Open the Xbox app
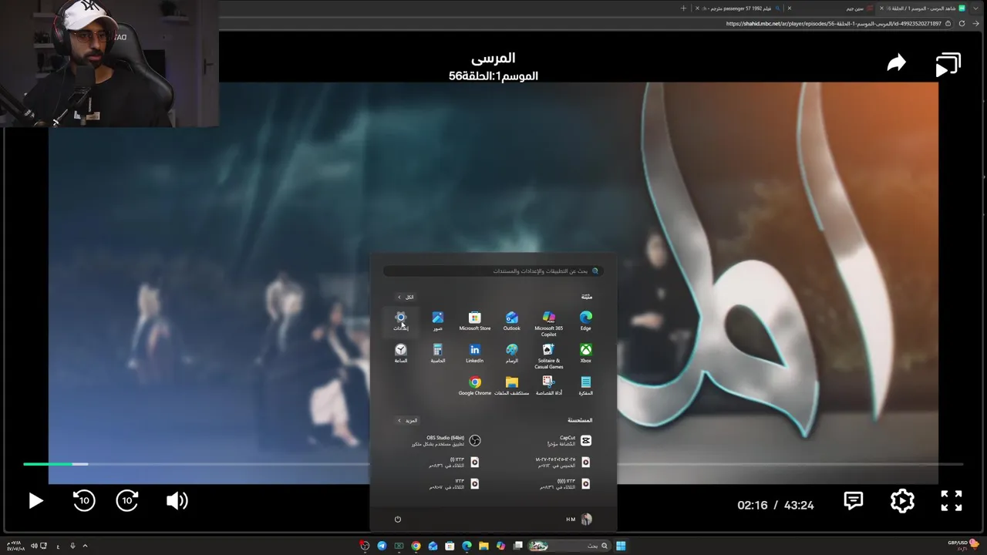 click(586, 354)
